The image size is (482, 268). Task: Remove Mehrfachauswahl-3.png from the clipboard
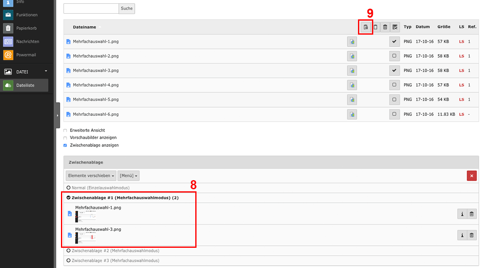click(472, 235)
